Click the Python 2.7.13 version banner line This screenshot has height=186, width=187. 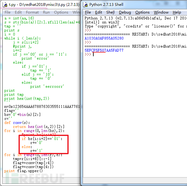[x=136, y=18]
